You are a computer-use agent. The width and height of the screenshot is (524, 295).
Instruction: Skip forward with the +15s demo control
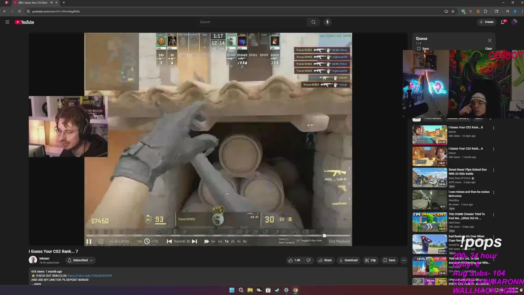[x=155, y=241]
